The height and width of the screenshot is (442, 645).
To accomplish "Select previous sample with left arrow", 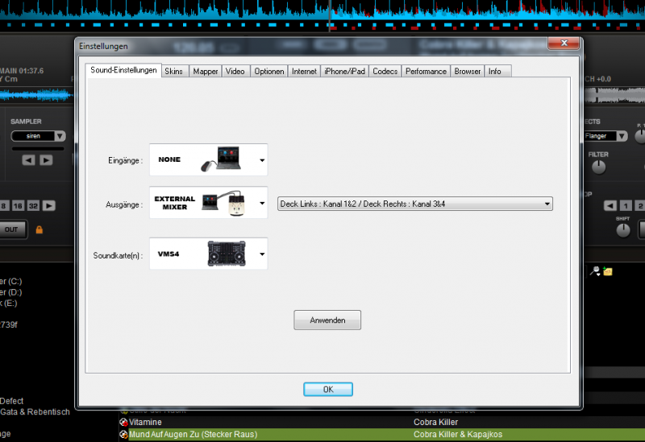I will pyautogui.click(x=28, y=160).
